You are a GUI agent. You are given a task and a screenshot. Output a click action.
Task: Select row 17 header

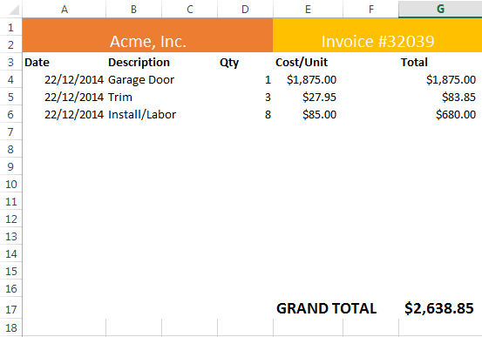(x=11, y=308)
